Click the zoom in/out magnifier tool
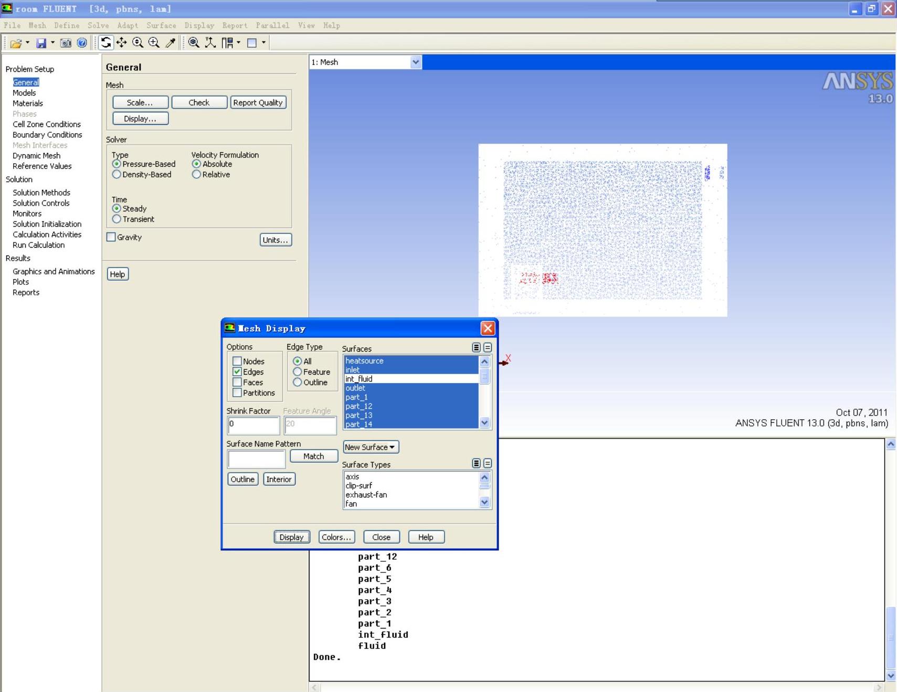This screenshot has width=897, height=692. coord(138,42)
